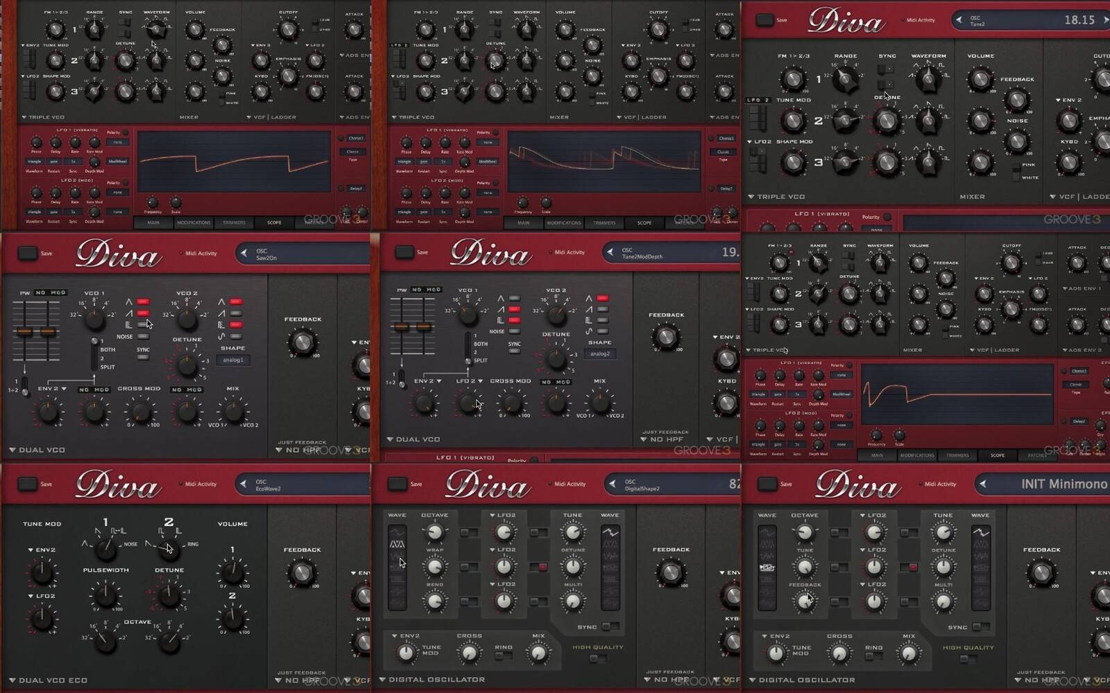Click WRAP knob in DigitalShape2 panel

click(x=434, y=567)
